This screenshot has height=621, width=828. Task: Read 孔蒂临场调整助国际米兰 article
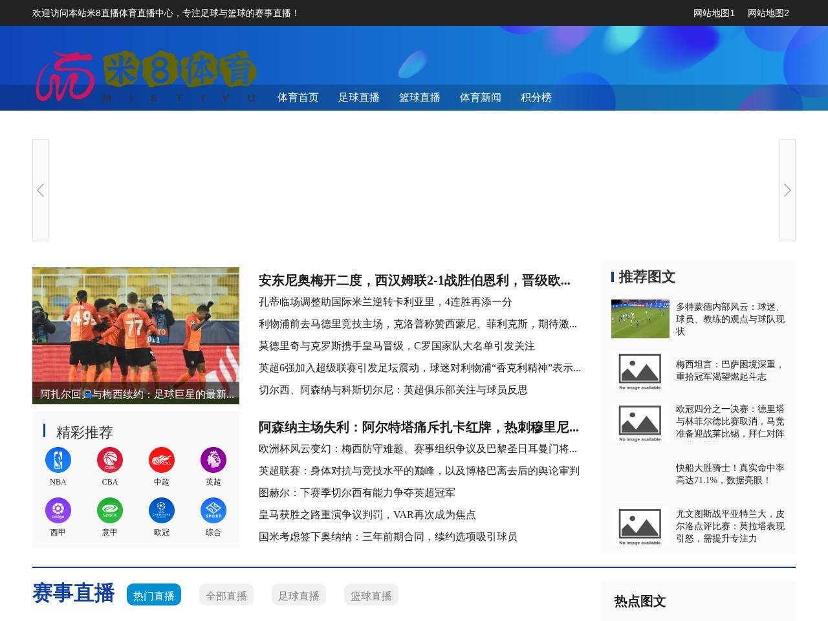(x=386, y=302)
